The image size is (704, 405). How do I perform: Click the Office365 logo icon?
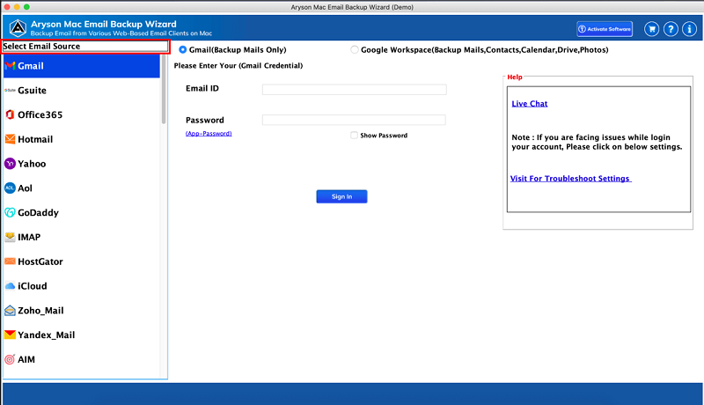[10, 114]
